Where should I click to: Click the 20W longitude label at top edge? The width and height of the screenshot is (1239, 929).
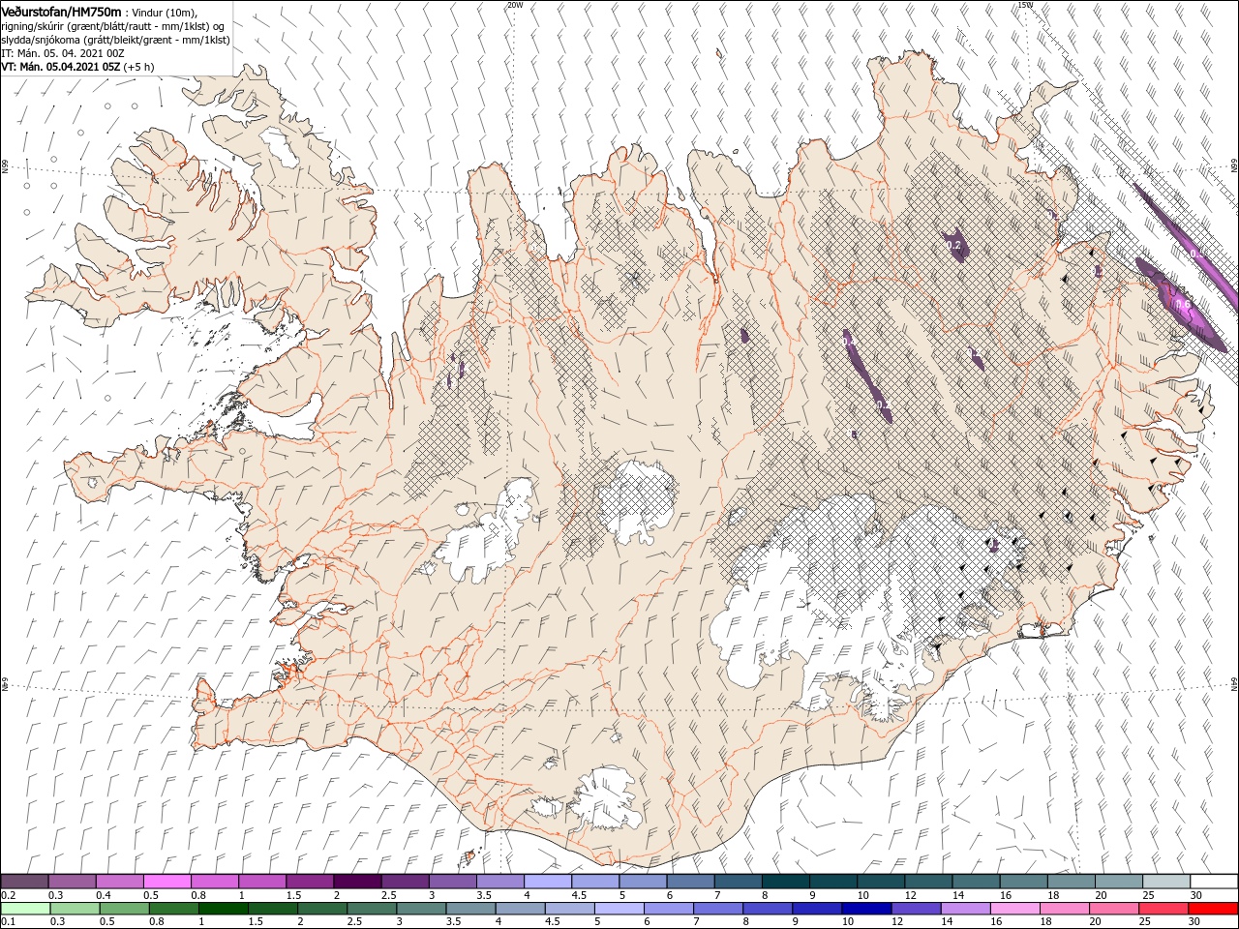515,5
